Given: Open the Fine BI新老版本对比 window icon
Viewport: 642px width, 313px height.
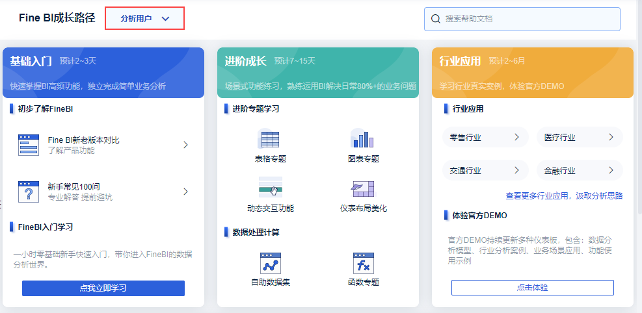Looking at the screenshot, I should tap(29, 145).
